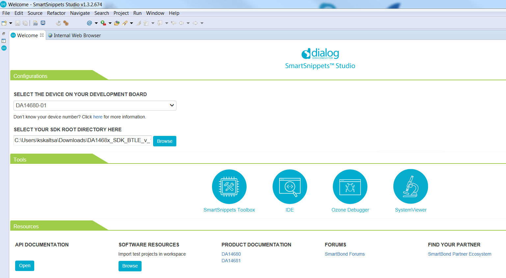Launch the Ozone Debugger circle icon
506x278 pixels.
[350, 187]
